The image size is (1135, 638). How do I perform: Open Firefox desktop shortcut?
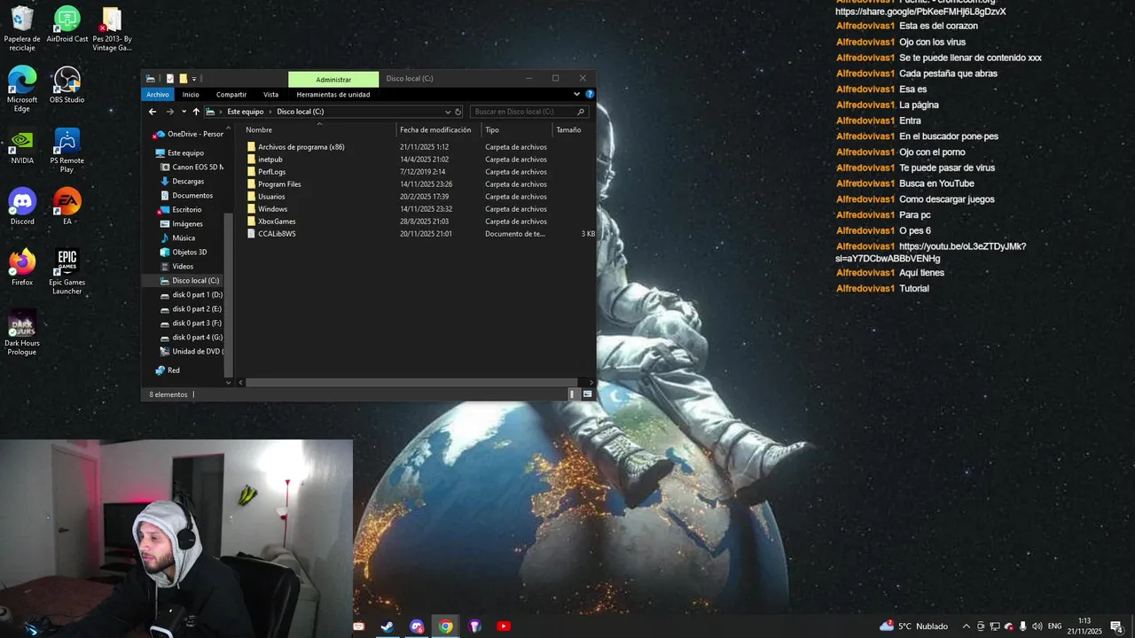tap(22, 268)
